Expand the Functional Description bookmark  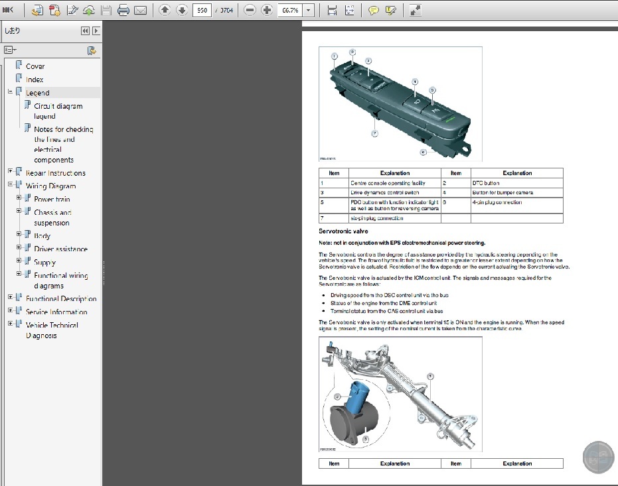click(10, 297)
